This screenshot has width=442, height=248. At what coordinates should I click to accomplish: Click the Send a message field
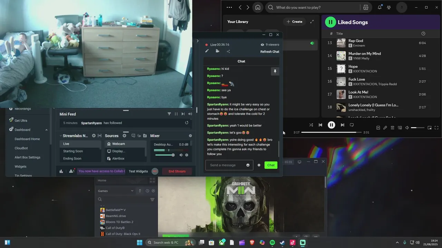tap(229, 165)
